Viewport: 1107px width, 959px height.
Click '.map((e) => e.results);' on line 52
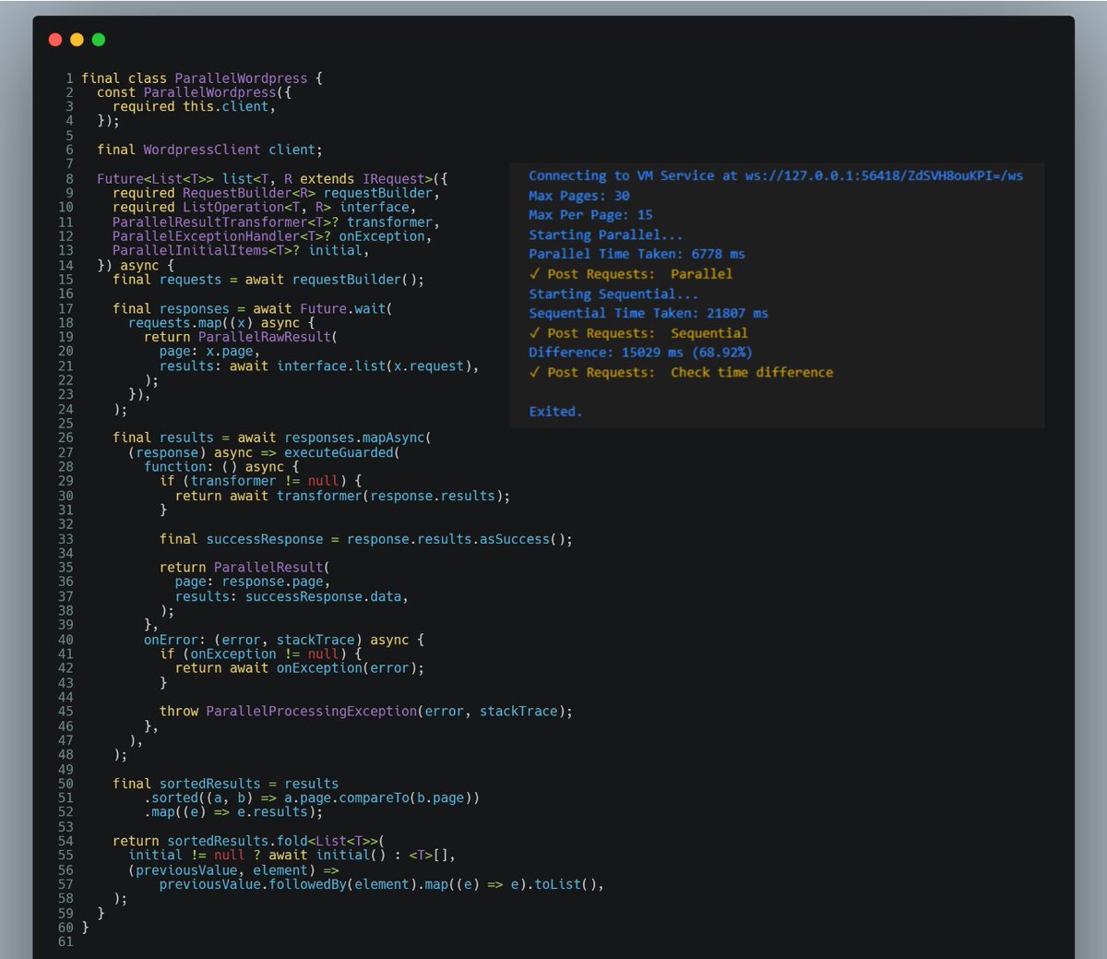pyautogui.click(x=233, y=812)
